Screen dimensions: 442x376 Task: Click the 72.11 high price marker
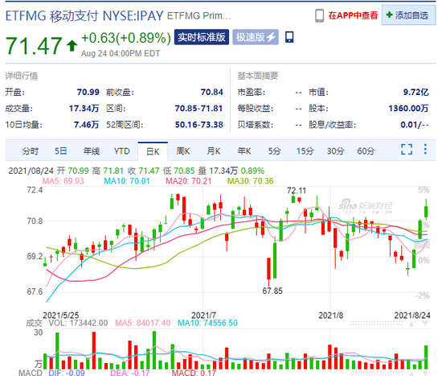[x=297, y=191]
